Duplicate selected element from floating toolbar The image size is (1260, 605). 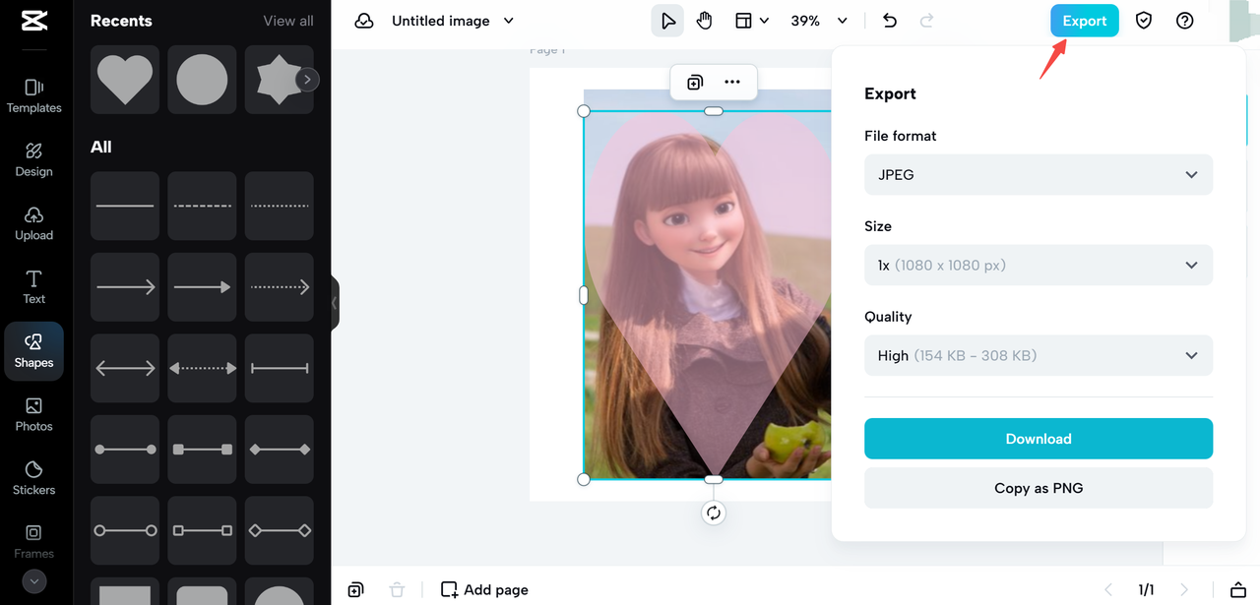(x=695, y=83)
